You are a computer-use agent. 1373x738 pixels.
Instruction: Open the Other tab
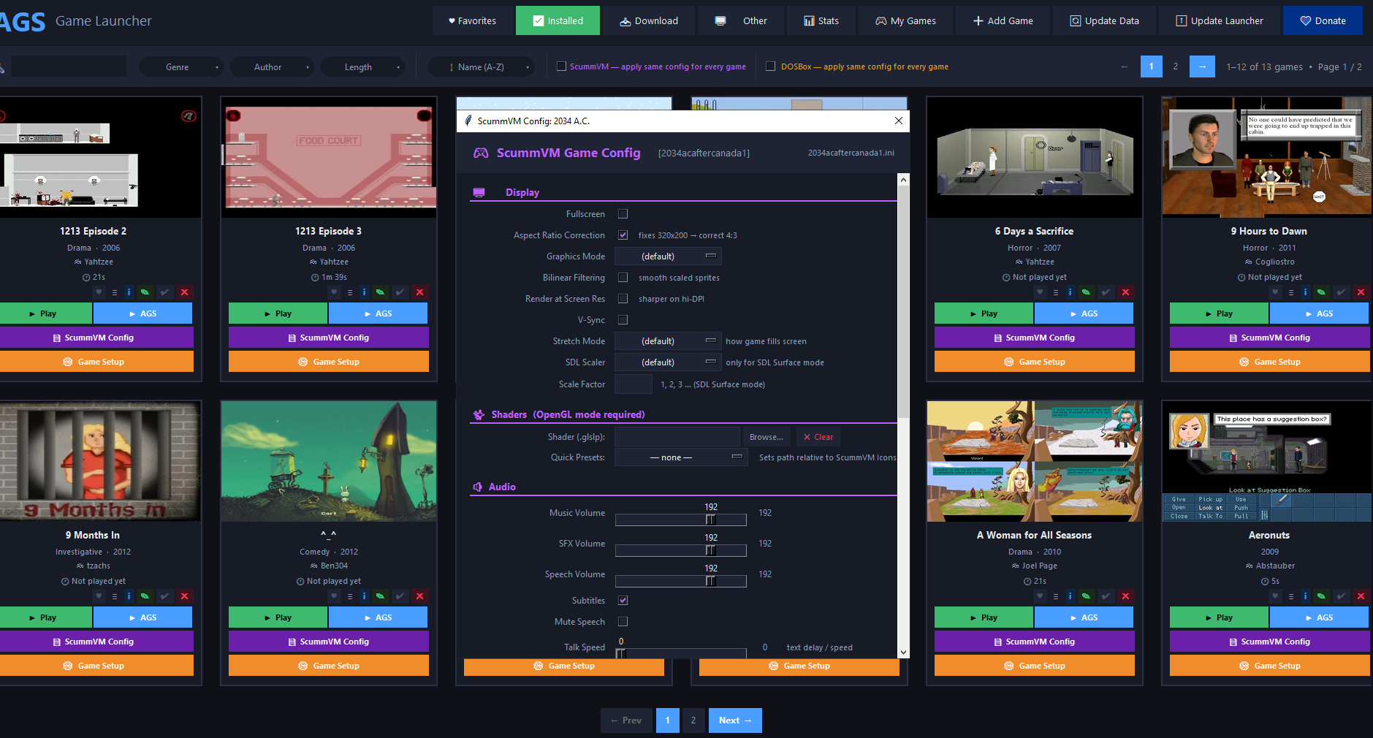[x=741, y=20]
